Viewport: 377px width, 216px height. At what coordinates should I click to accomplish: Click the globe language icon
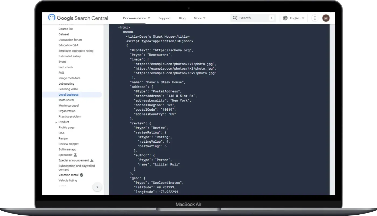pyautogui.click(x=285, y=18)
